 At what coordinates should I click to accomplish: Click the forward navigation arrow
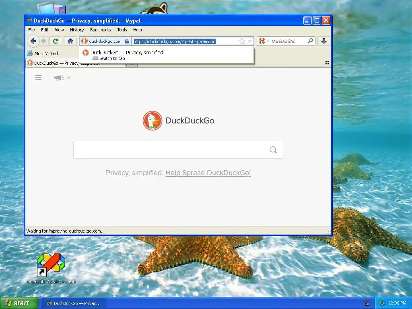[43, 41]
